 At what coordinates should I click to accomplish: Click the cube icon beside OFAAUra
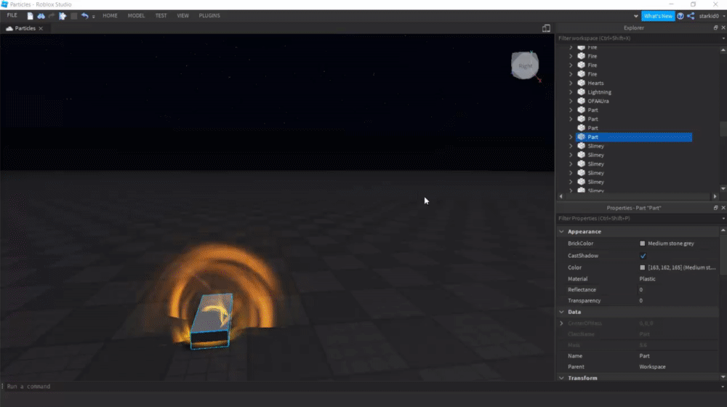(x=582, y=100)
